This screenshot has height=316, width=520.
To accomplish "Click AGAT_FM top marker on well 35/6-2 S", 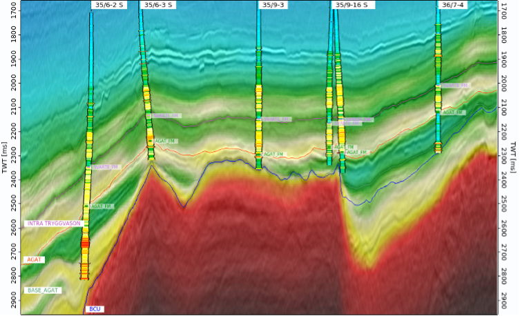I will point(101,206).
